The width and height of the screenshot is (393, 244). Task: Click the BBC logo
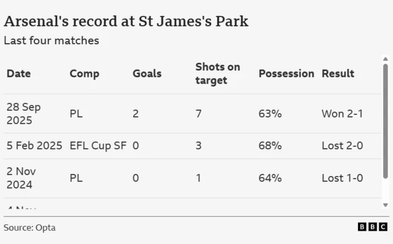(x=373, y=227)
